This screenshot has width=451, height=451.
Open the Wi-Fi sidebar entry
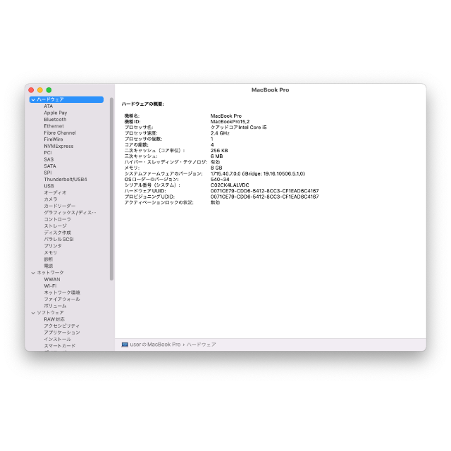pos(50,286)
